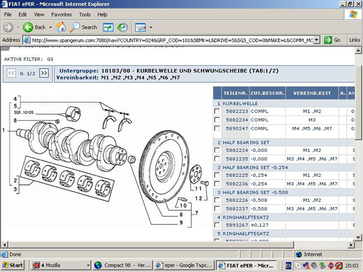Click the browser Forward button

pyautogui.click(x=8, y=27)
